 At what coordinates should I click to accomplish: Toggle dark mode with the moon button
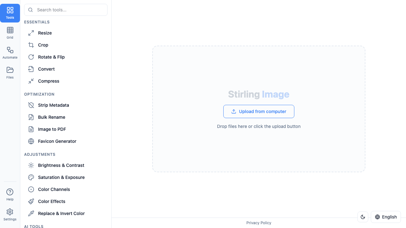pos(363,217)
